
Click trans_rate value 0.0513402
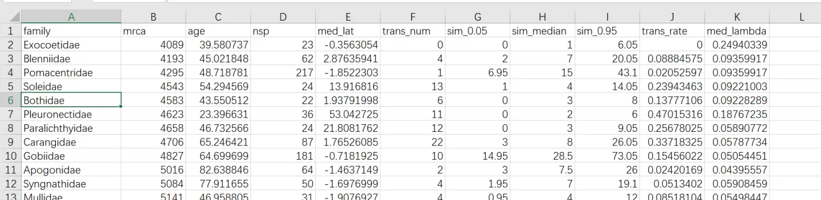[672, 184]
